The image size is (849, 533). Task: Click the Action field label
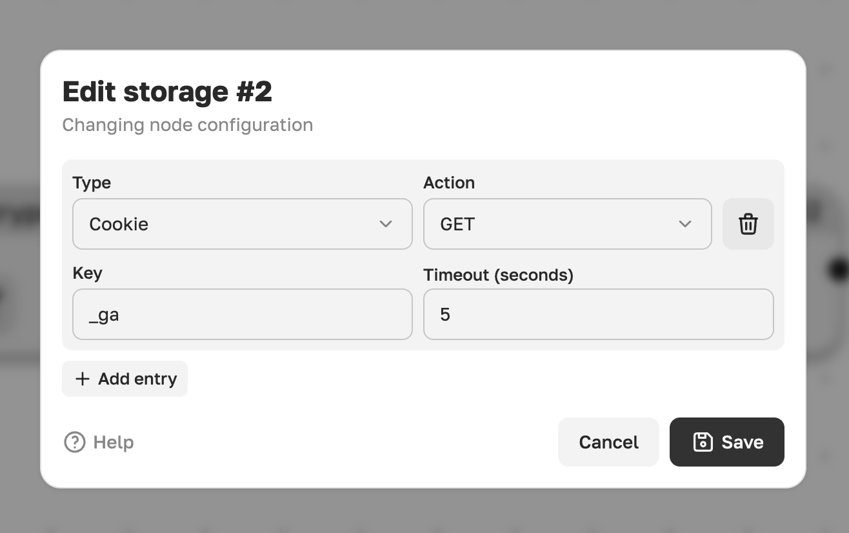[449, 183]
